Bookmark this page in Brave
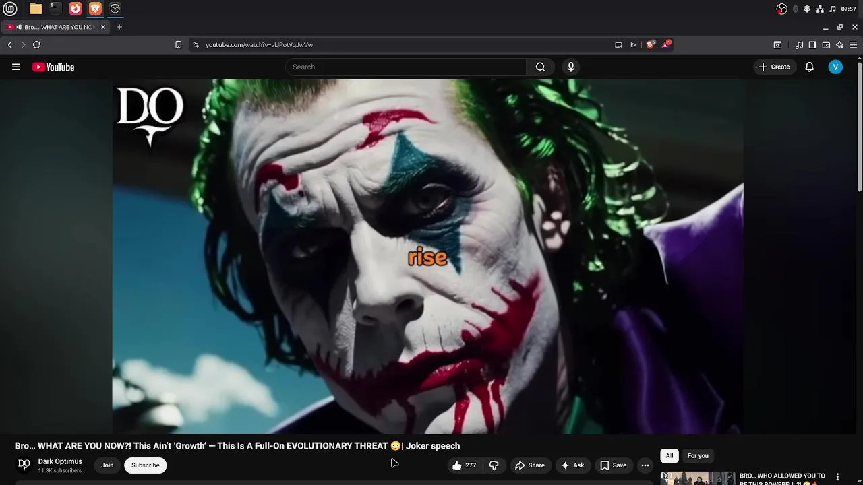 [x=178, y=44]
